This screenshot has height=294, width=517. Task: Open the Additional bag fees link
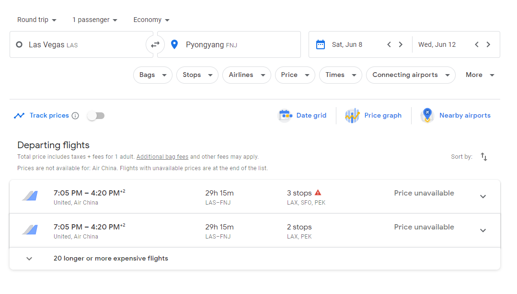(162, 157)
